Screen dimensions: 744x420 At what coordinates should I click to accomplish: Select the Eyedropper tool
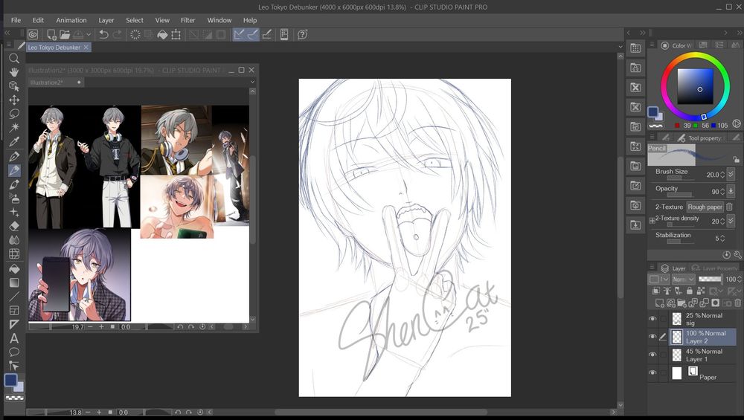tap(14, 141)
